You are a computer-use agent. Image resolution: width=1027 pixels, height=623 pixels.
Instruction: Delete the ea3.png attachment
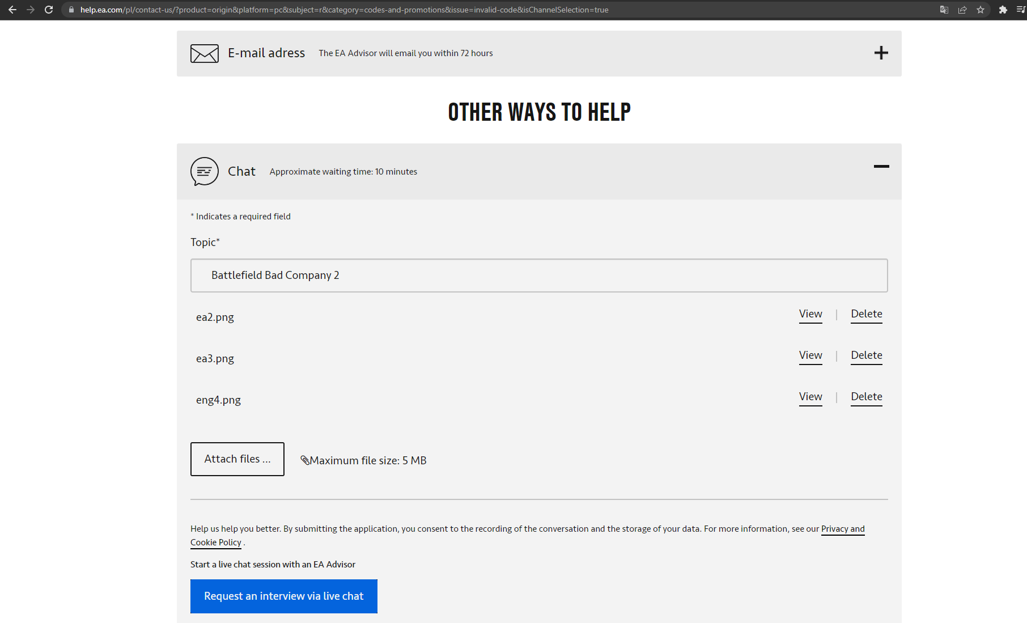pyautogui.click(x=867, y=355)
